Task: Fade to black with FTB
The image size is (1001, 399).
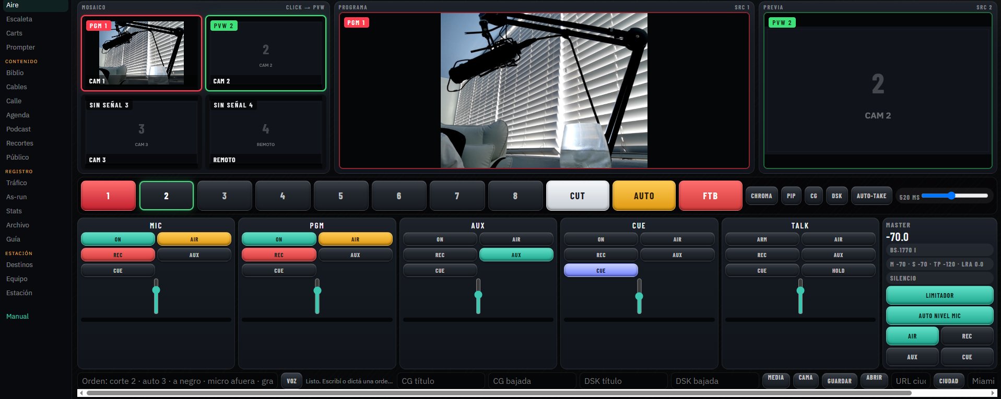Action: click(x=710, y=196)
